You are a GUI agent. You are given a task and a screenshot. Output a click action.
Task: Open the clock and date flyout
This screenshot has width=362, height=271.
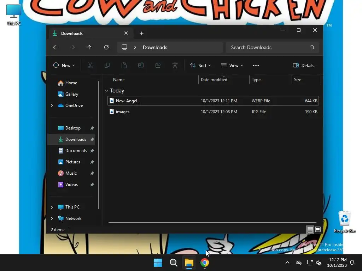(337, 263)
